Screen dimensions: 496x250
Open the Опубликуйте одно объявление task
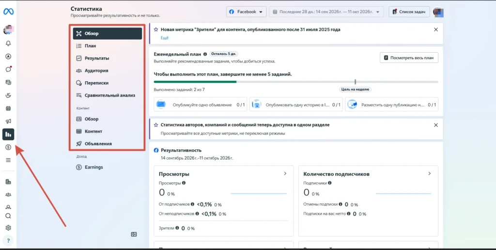[200, 104]
